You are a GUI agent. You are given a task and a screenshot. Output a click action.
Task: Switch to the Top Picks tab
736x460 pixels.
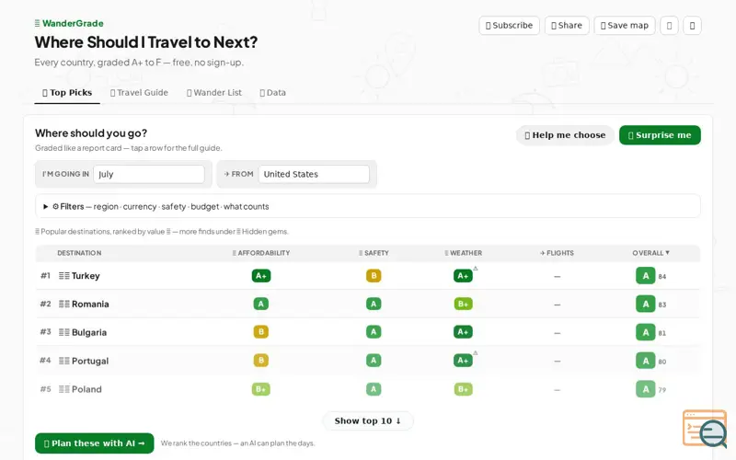tap(67, 93)
